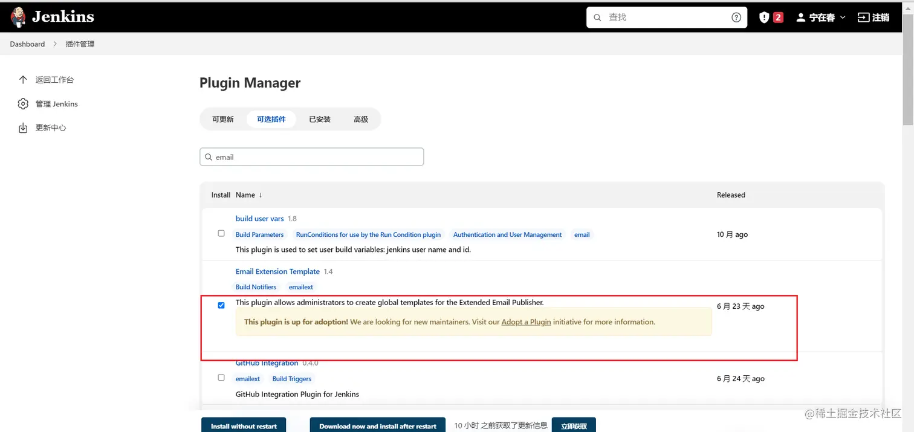Open the build user vars plugin link
Viewport: 914px width, 432px height.
[x=260, y=219]
